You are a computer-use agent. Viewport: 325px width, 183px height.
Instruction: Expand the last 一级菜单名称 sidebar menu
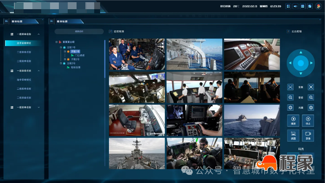tap(39, 107)
